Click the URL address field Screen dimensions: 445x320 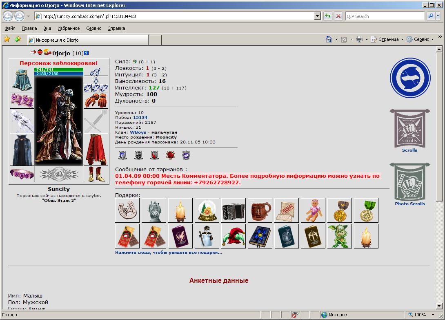coord(178,16)
